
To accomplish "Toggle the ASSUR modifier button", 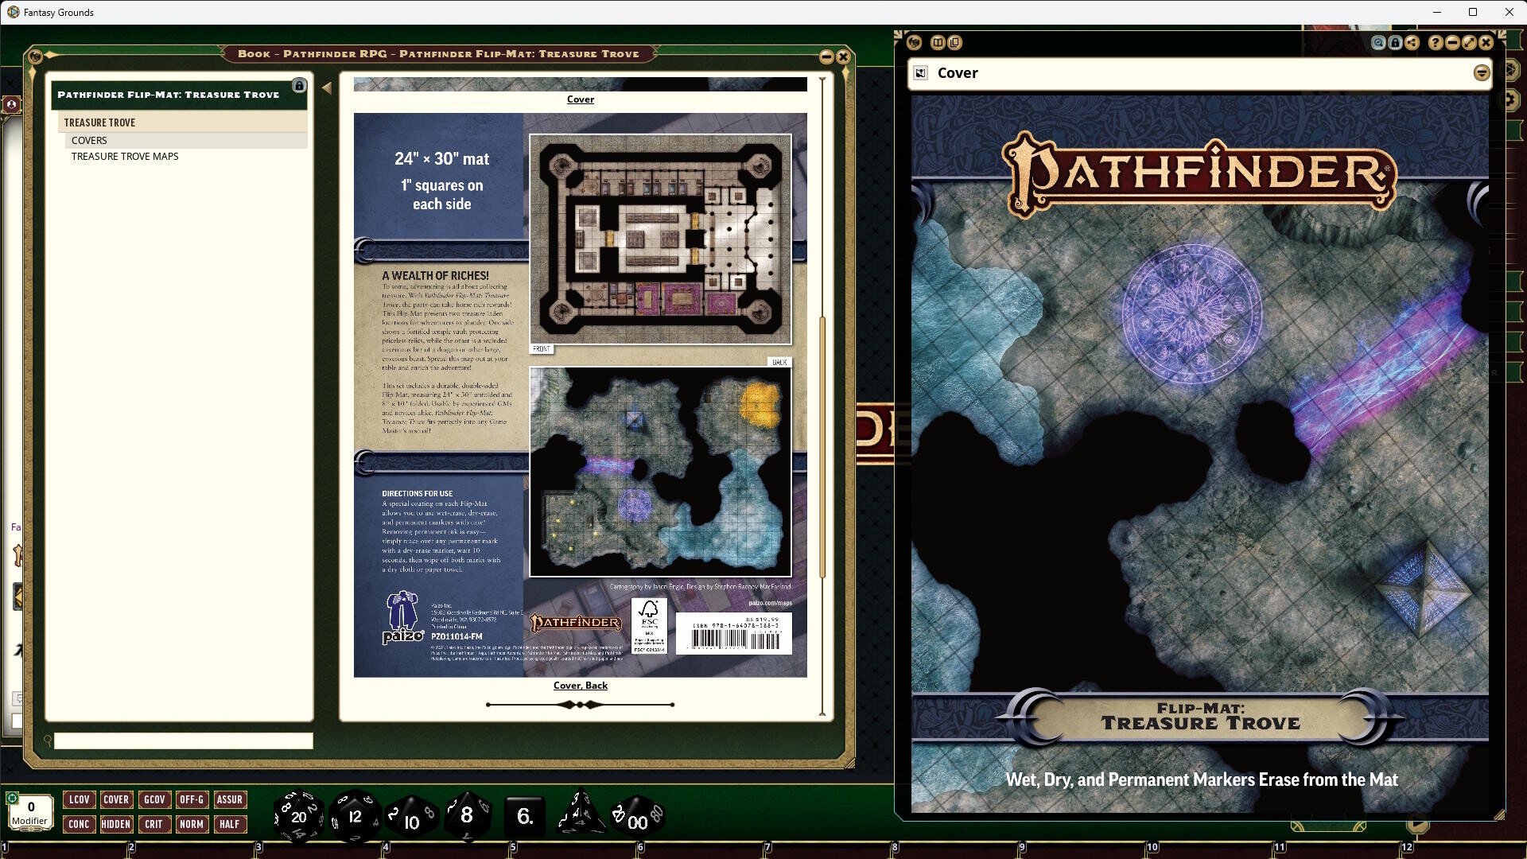I will pyautogui.click(x=230, y=799).
